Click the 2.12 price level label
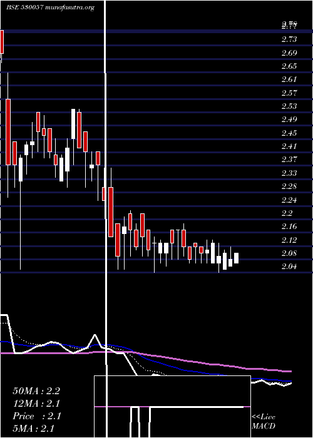Image resolution: width=313 pixels, height=438 pixels. point(289,240)
